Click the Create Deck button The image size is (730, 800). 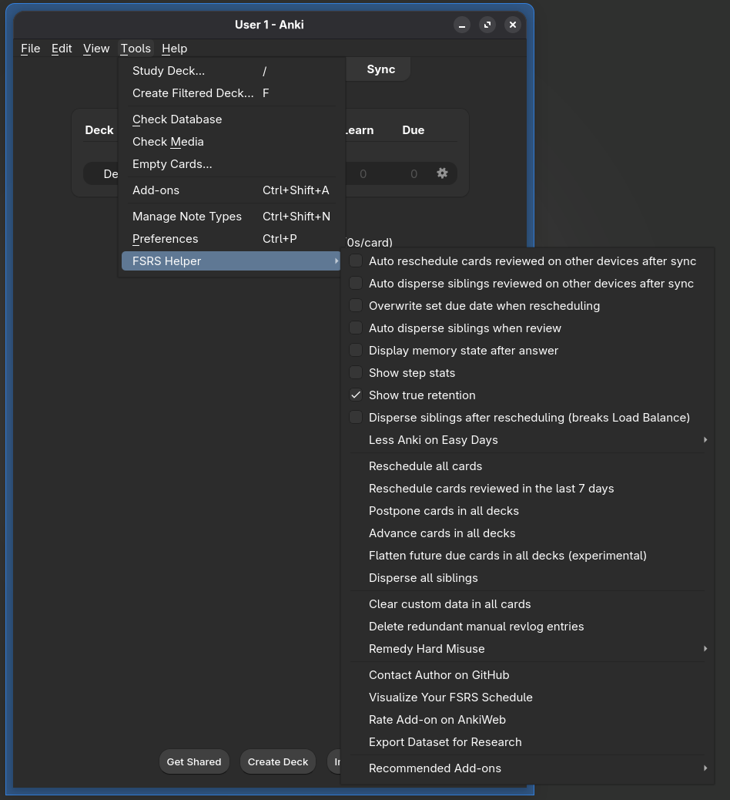point(278,761)
